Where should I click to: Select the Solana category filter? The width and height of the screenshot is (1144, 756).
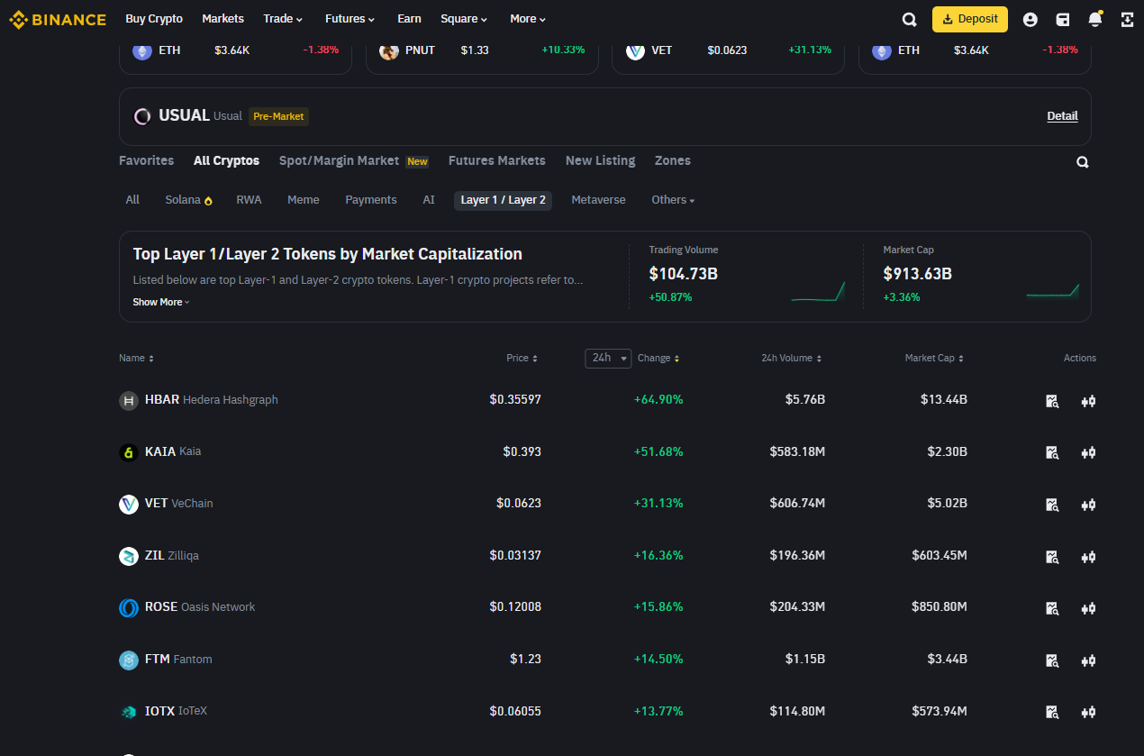point(188,200)
